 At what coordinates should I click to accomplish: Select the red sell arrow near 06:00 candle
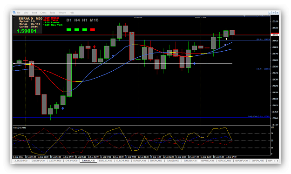pos(94,47)
